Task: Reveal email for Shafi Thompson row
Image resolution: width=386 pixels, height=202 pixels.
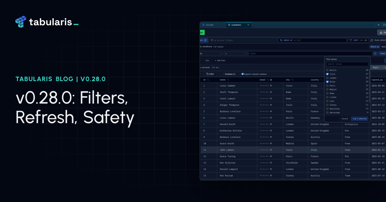Action: pos(271,92)
